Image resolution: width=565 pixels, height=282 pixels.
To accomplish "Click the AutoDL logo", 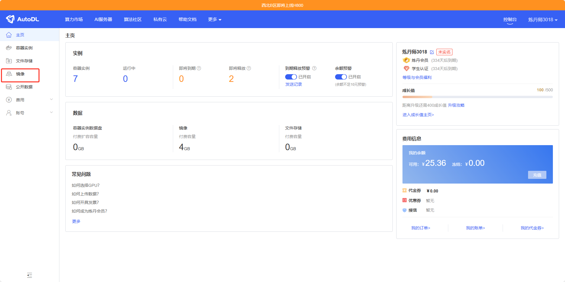I will (22, 19).
